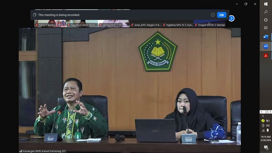Open Windows Task View

coord(266,28)
